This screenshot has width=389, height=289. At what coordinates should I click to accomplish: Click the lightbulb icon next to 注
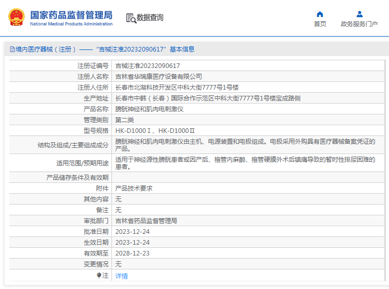pos(99,276)
